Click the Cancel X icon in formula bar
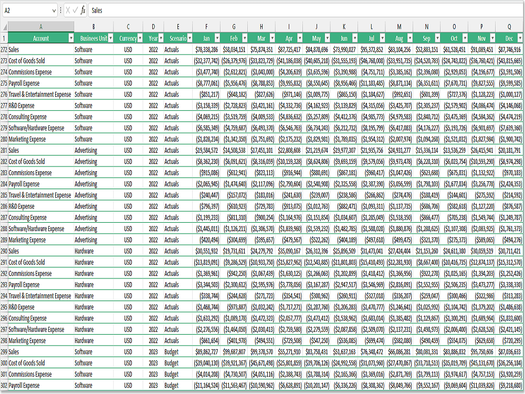This screenshot has height=394, width=525. tap(68, 11)
